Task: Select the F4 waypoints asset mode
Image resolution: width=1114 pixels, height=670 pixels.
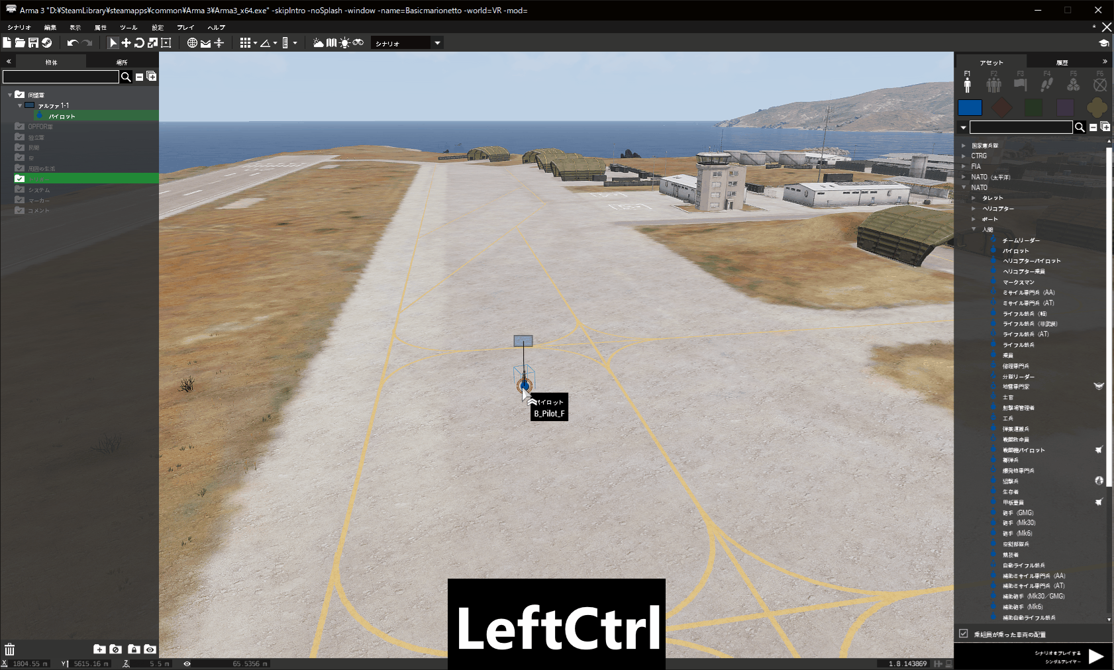Action: tap(1047, 83)
